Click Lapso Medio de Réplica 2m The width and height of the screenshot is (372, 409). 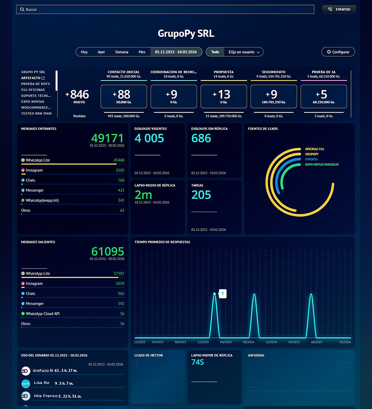143,195
